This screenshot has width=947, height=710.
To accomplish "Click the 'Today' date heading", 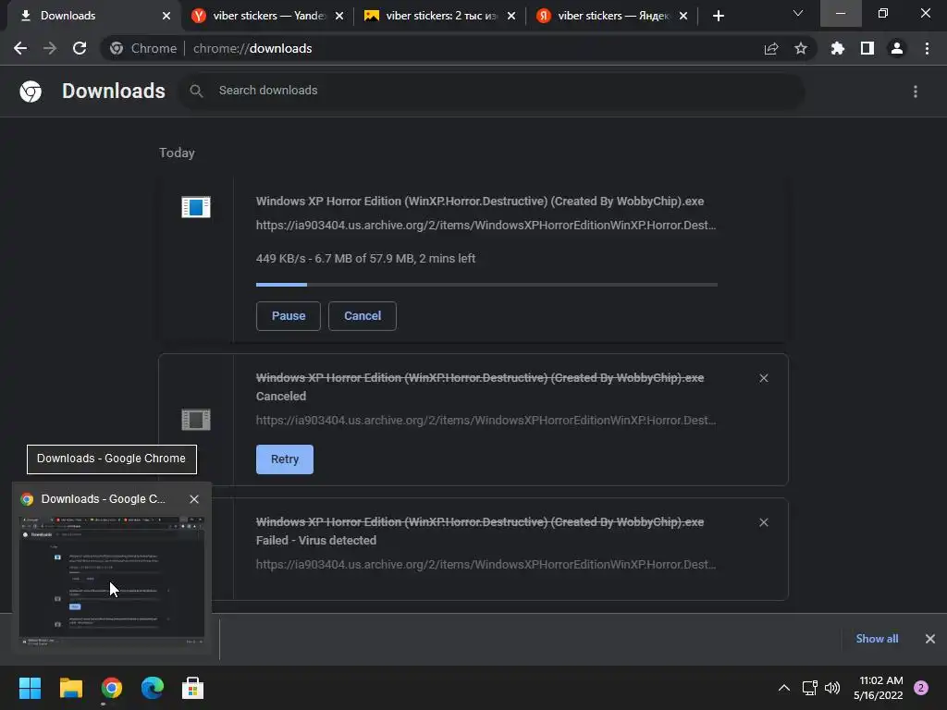I will tap(177, 153).
